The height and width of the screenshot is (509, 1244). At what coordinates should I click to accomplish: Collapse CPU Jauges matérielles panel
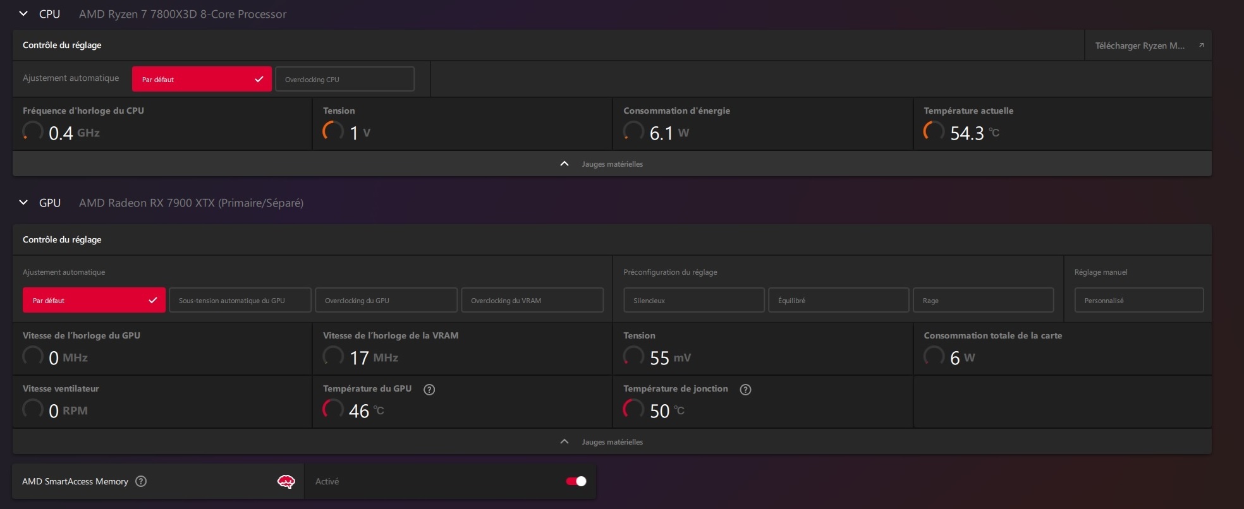[612, 164]
